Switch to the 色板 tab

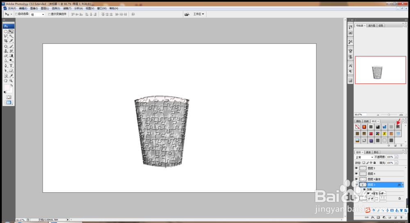pyautogui.click(x=366, y=121)
